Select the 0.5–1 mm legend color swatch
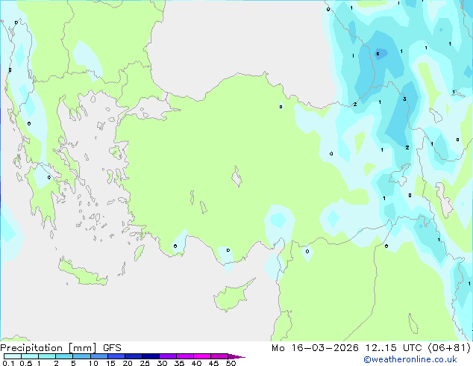The width and height of the screenshot is (473, 366). (30, 356)
